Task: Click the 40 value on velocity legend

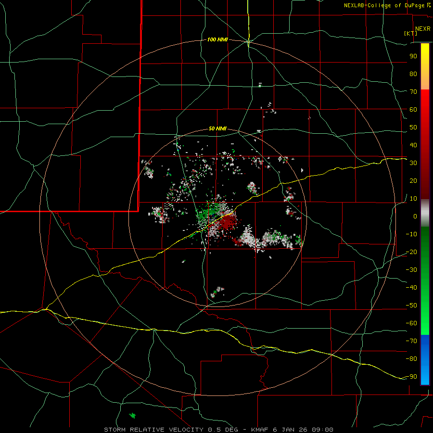Action: 413,145
